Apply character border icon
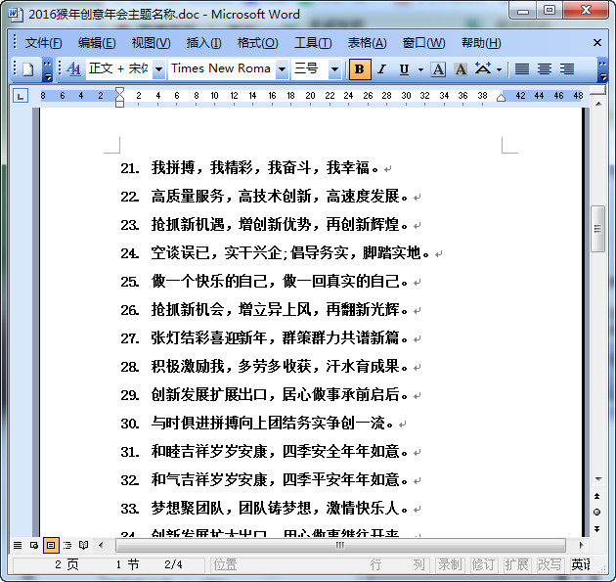This screenshot has width=616, height=582. pos(438,69)
